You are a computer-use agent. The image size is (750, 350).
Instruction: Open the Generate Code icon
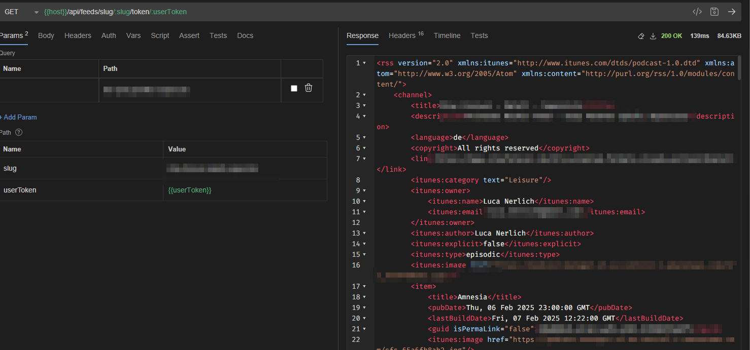pyautogui.click(x=697, y=12)
